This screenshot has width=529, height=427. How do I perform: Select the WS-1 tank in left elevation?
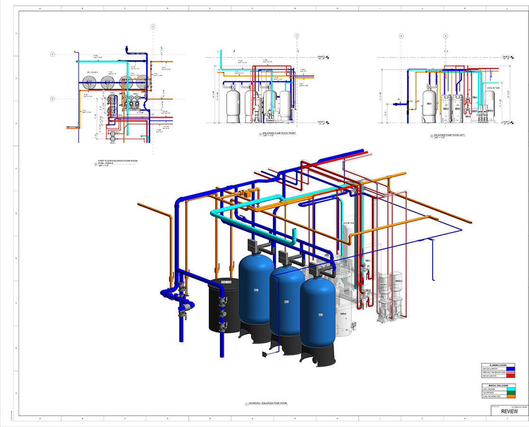coord(429,105)
